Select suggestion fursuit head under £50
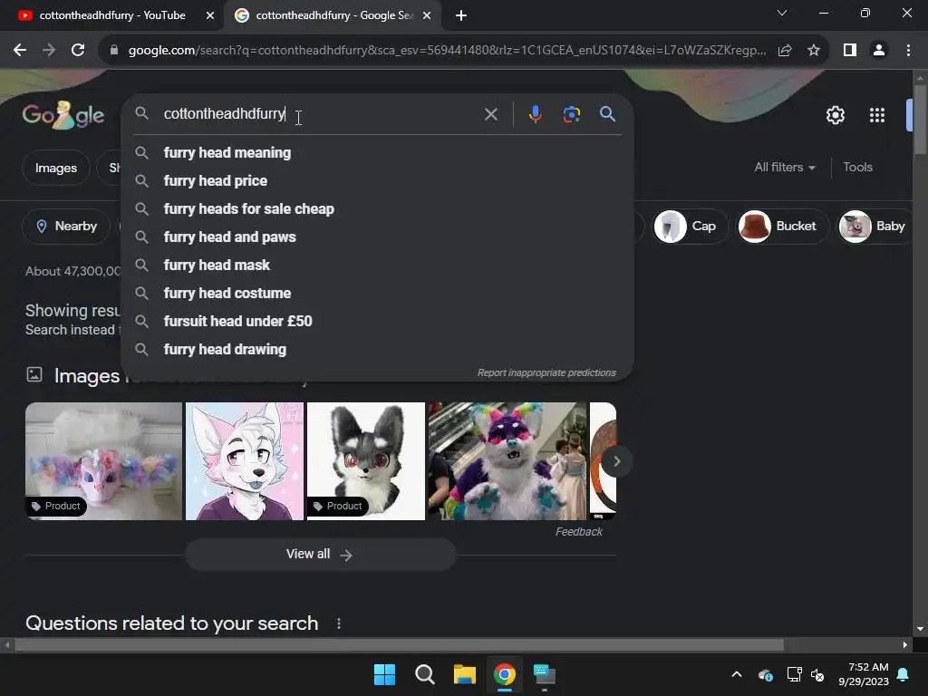The width and height of the screenshot is (928, 696). click(x=377, y=322)
